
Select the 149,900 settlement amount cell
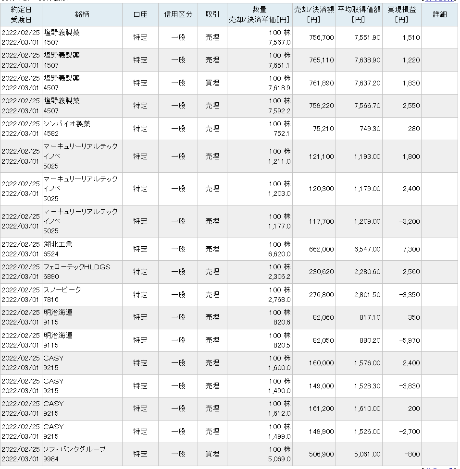point(314,432)
